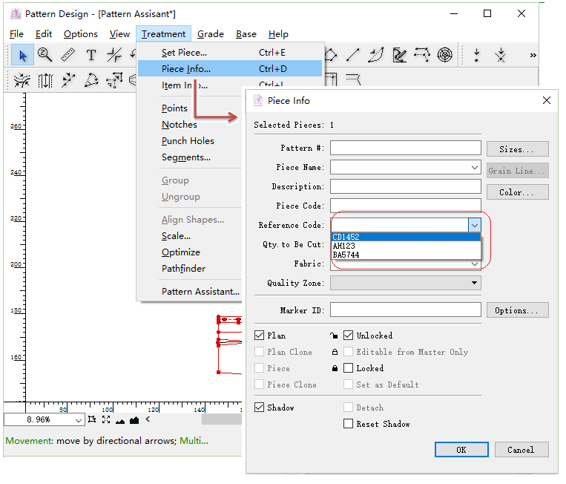Click the Pattern # input field

click(x=405, y=148)
